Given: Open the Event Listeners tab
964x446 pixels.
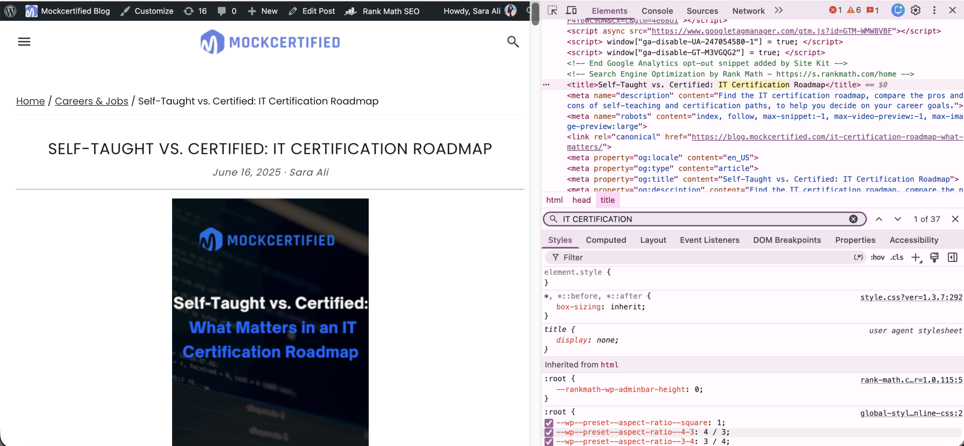Looking at the screenshot, I should tap(709, 240).
